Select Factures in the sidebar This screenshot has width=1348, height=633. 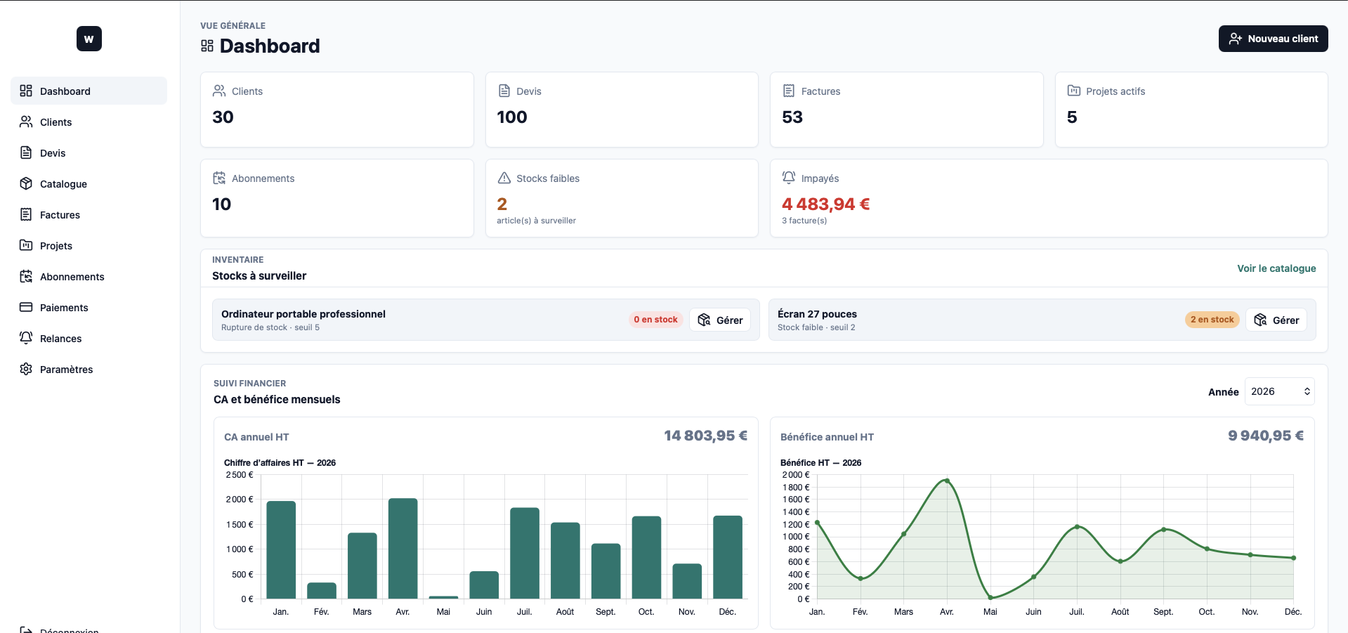click(x=89, y=214)
